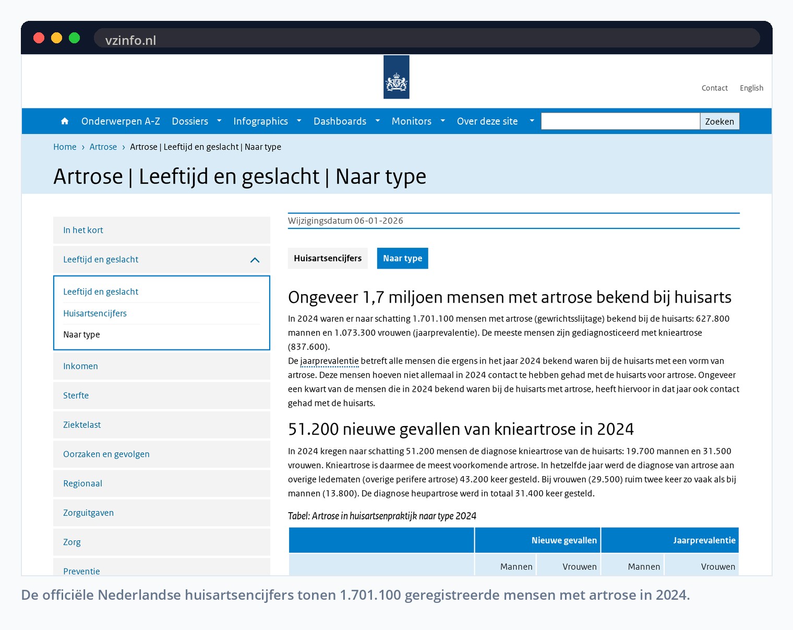Open Preventie sidebar section
This screenshot has width=793, height=630.
pos(162,567)
